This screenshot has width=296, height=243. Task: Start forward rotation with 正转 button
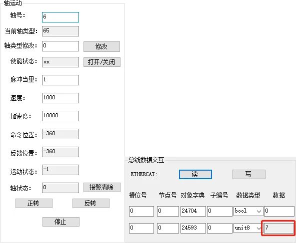(x=34, y=203)
